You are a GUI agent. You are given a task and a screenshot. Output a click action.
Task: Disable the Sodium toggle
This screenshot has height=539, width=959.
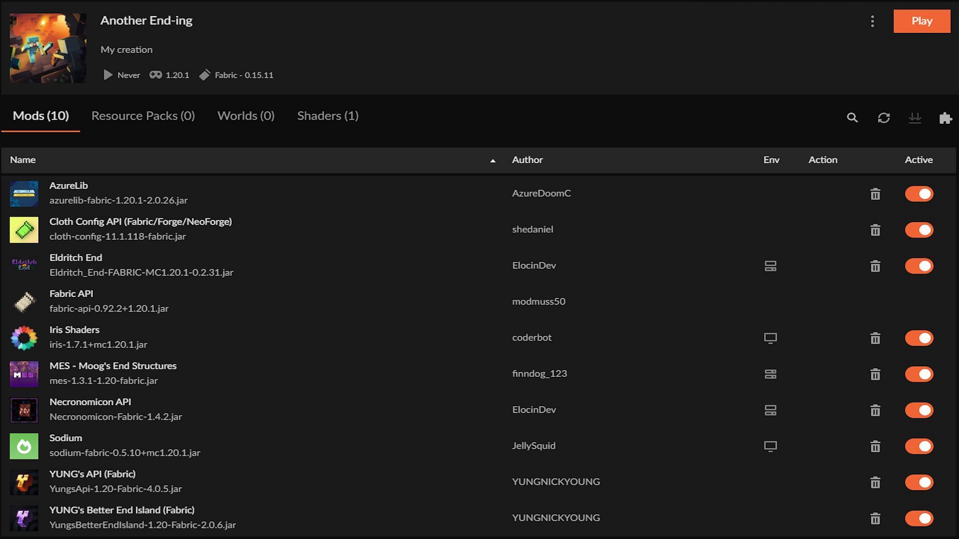(919, 446)
